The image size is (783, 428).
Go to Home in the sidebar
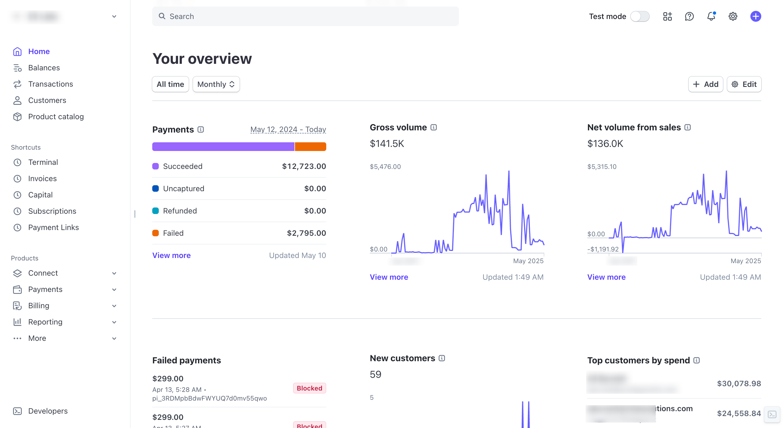pyautogui.click(x=39, y=51)
